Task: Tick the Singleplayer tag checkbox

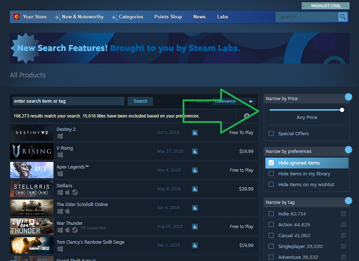Action: pyautogui.click(x=271, y=246)
